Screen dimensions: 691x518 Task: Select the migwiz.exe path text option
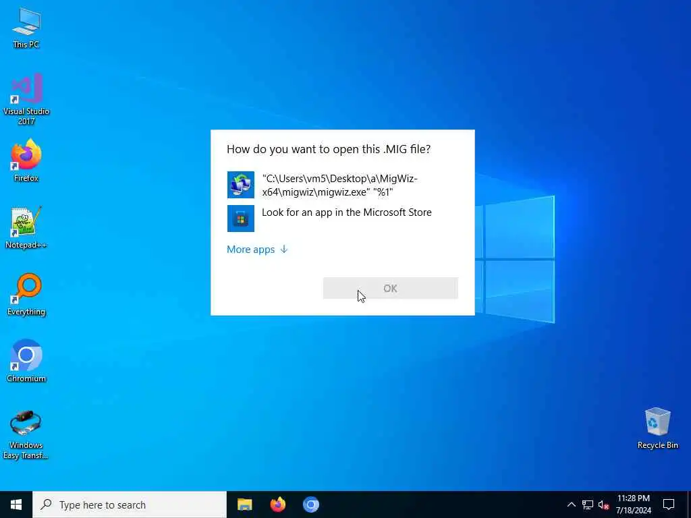coord(340,185)
